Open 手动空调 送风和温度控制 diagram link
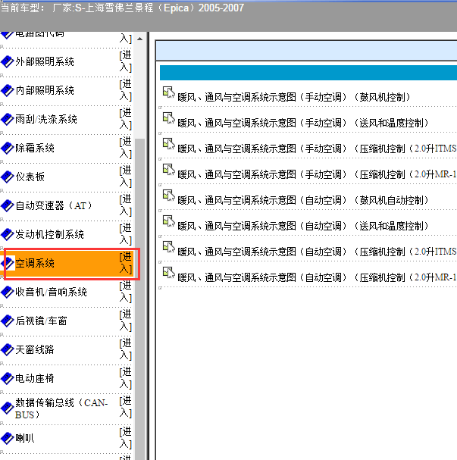 coord(303,123)
